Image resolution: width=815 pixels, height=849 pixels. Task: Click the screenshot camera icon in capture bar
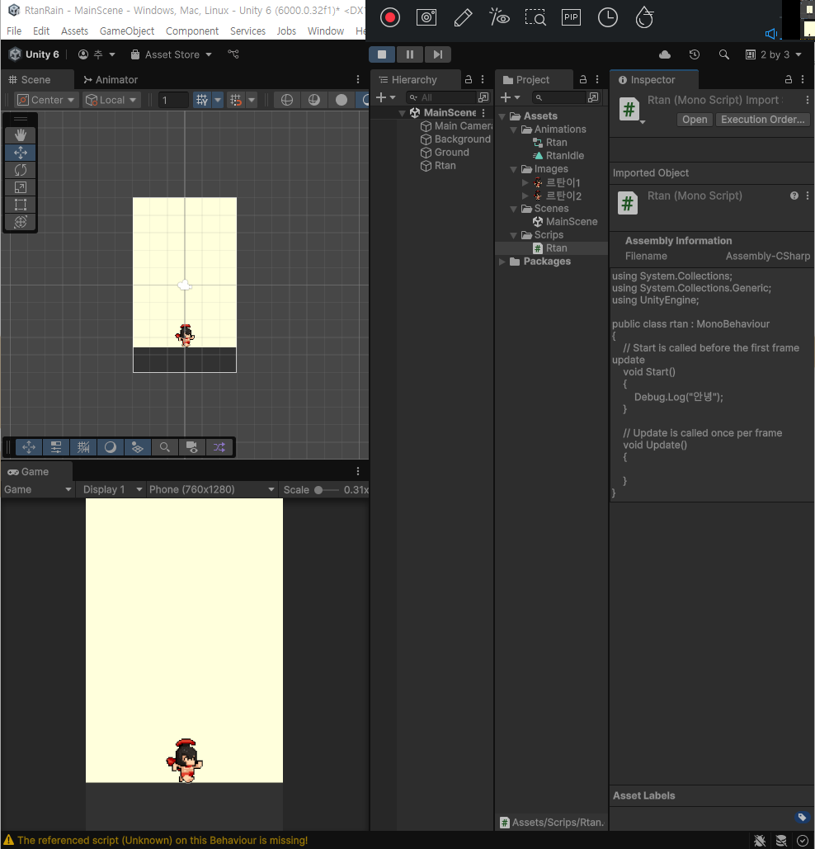(x=426, y=17)
